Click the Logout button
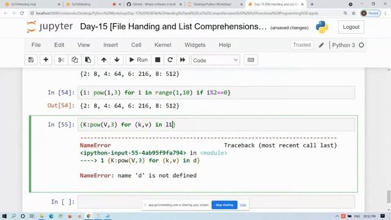 pyautogui.click(x=351, y=27)
